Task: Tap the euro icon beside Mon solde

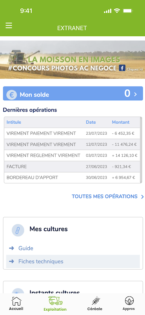Action: 12,94
